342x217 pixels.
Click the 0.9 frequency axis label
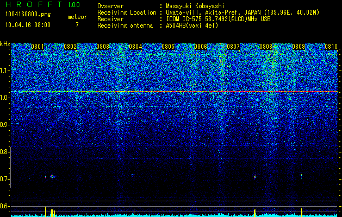click(x=4, y=125)
